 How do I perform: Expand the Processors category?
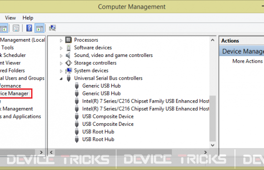[61, 40]
